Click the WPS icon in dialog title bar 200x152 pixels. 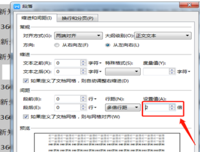pyautogui.click(x=17, y=6)
